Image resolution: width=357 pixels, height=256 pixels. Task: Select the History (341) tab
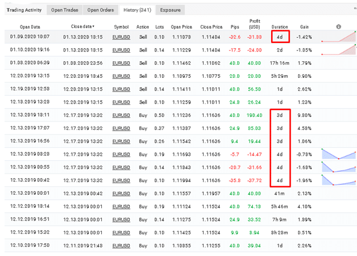pyautogui.click(x=137, y=10)
